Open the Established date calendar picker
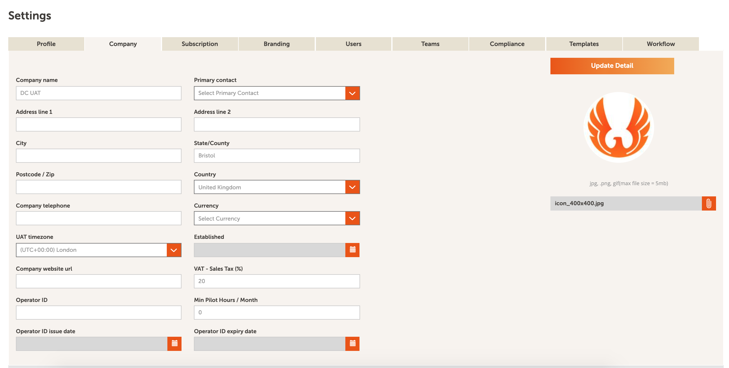The image size is (729, 368). point(352,250)
